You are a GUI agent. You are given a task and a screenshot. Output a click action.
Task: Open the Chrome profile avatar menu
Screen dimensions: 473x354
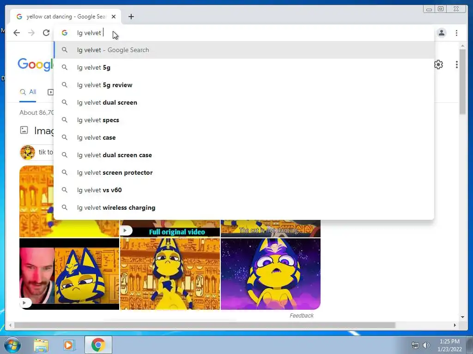tap(441, 33)
